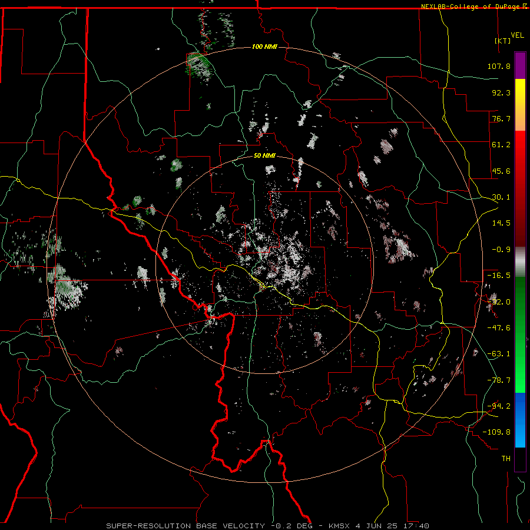530x530 pixels.
Task: Pick the yellow-orange color bar segment
Action: (520, 105)
